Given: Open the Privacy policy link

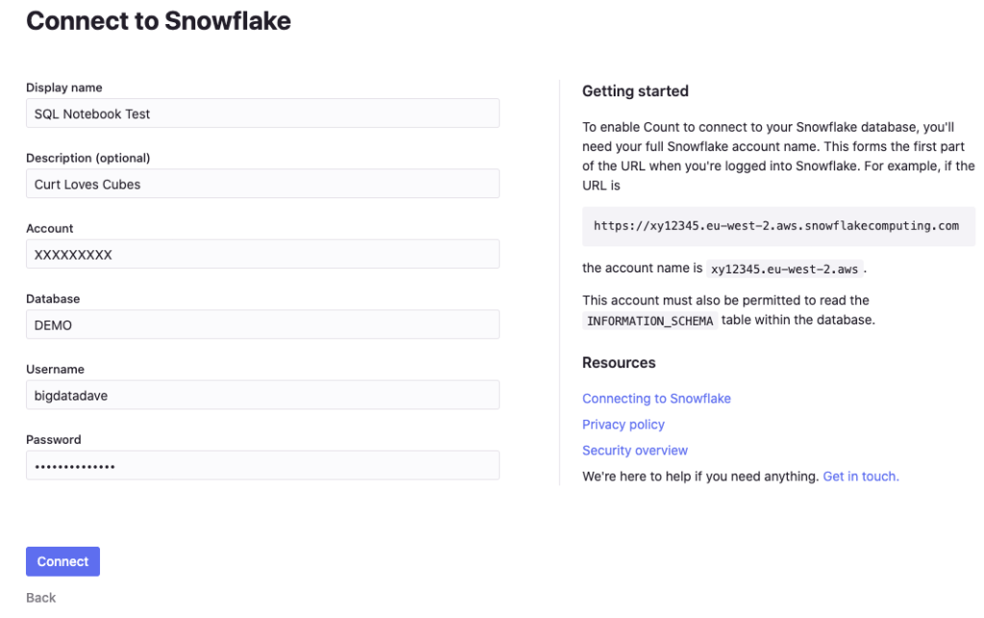Looking at the screenshot, I should [x=623, y=425].
